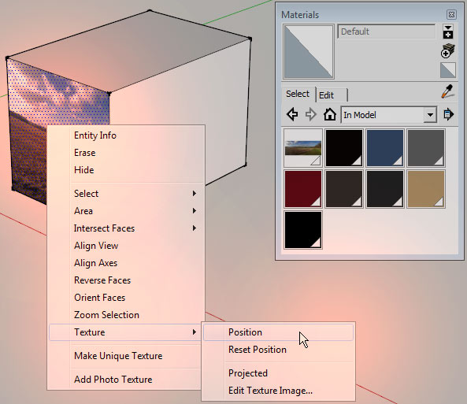
Task: Click the add-to-library books icon
Action: [x=447, y=50]
